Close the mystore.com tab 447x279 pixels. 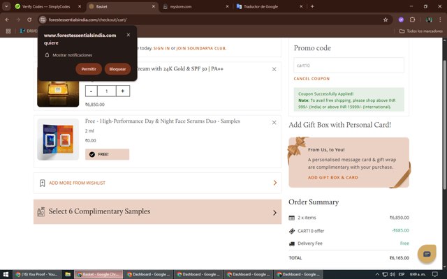227,6
